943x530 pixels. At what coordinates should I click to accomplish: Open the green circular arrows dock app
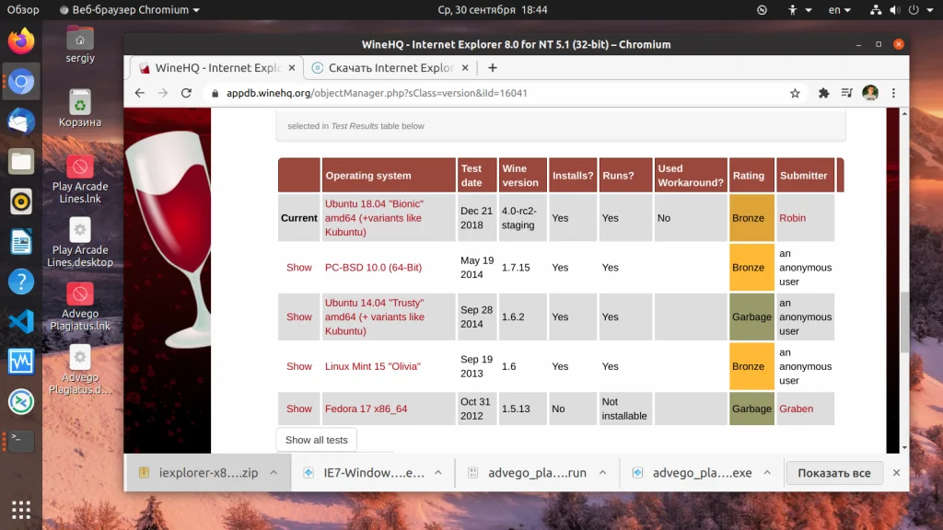pos(21,402)
